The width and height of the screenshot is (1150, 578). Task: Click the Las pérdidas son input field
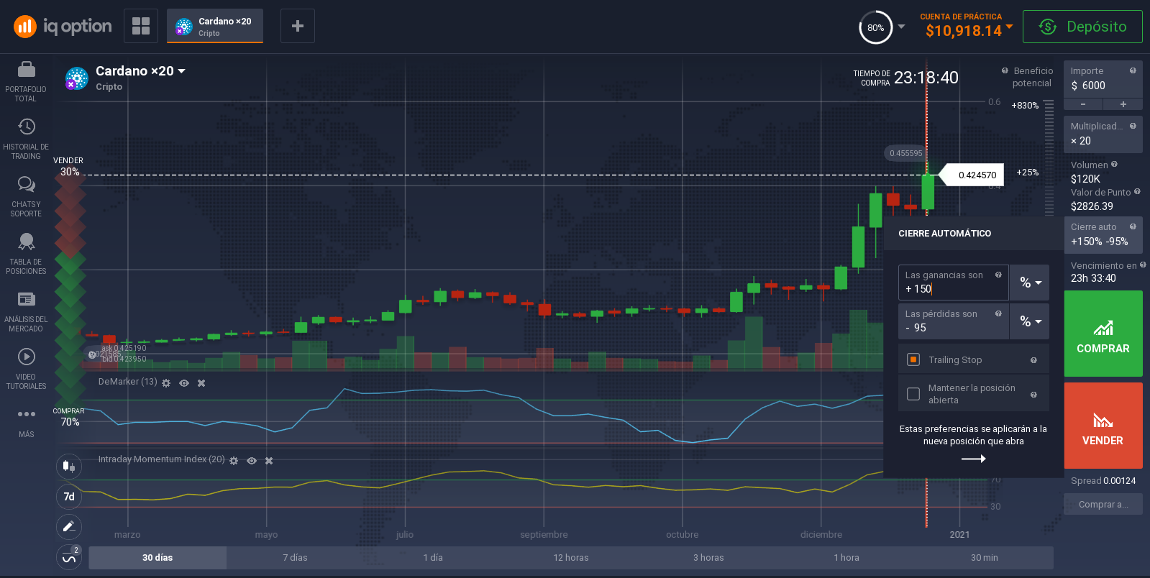pos(953,321)
